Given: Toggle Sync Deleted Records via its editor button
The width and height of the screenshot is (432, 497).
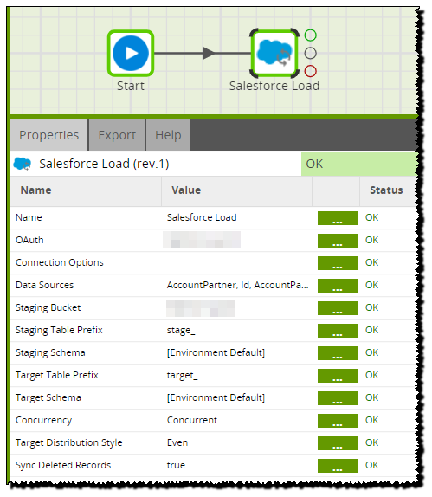Looking at the screenshot, I should pos(338,466).
